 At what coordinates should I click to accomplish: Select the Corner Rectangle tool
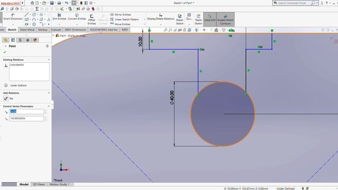click(26, 20)
